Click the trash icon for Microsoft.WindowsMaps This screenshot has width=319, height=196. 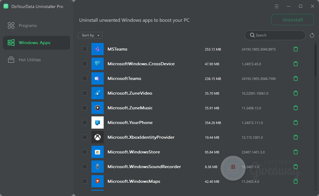pos(296,181)
